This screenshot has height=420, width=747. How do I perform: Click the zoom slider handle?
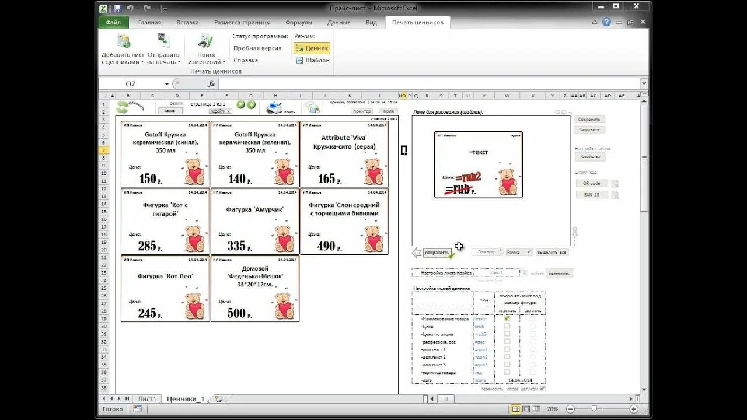(594, 409)
